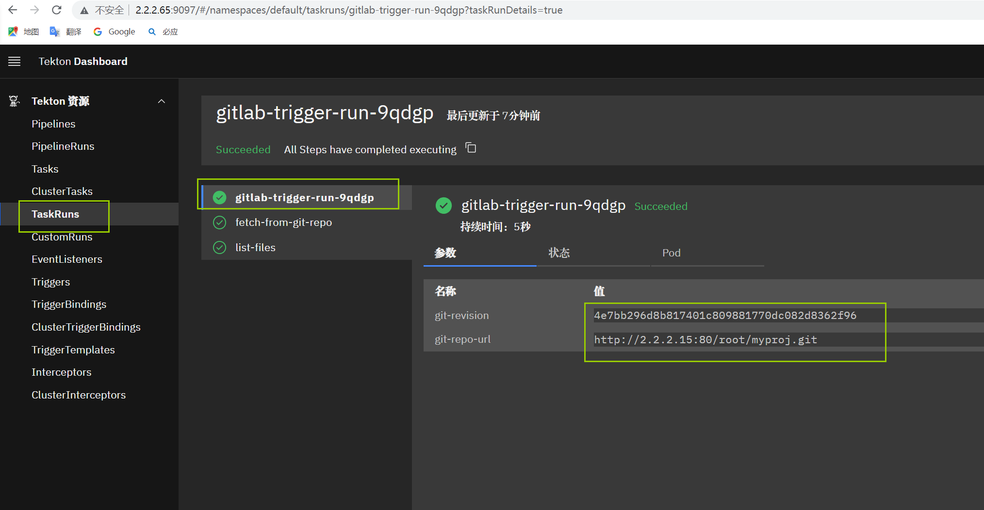Click the green check icon beside fetch-from-git-repo
The width and height of the screenshot is (984, 510).
coord(220,223)
